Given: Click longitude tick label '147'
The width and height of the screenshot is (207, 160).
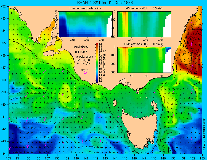Looking at the screenshot, I should coord(144,158).
